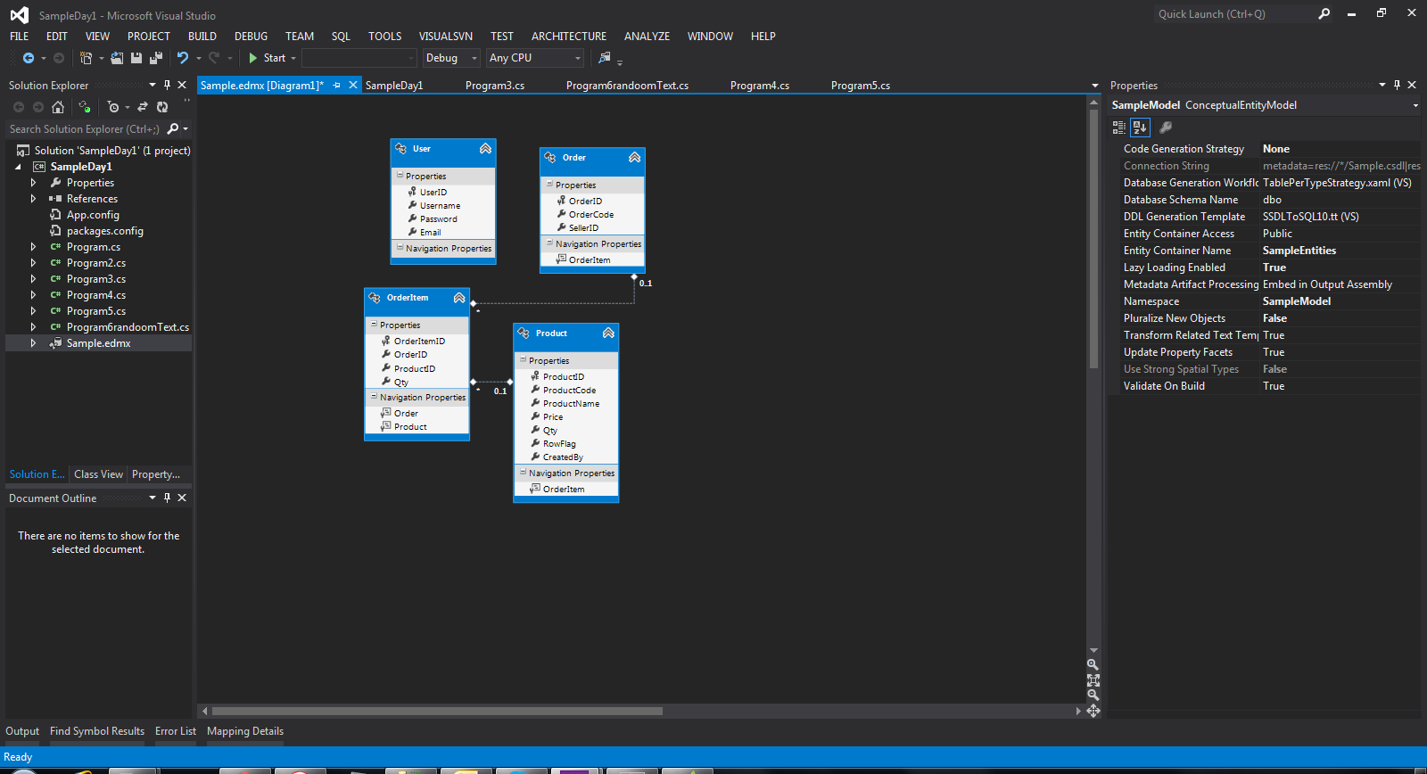Expand the Sample.edmx tree node
The height and width of the screenshot is (774, 1427).
click(34, 343)
